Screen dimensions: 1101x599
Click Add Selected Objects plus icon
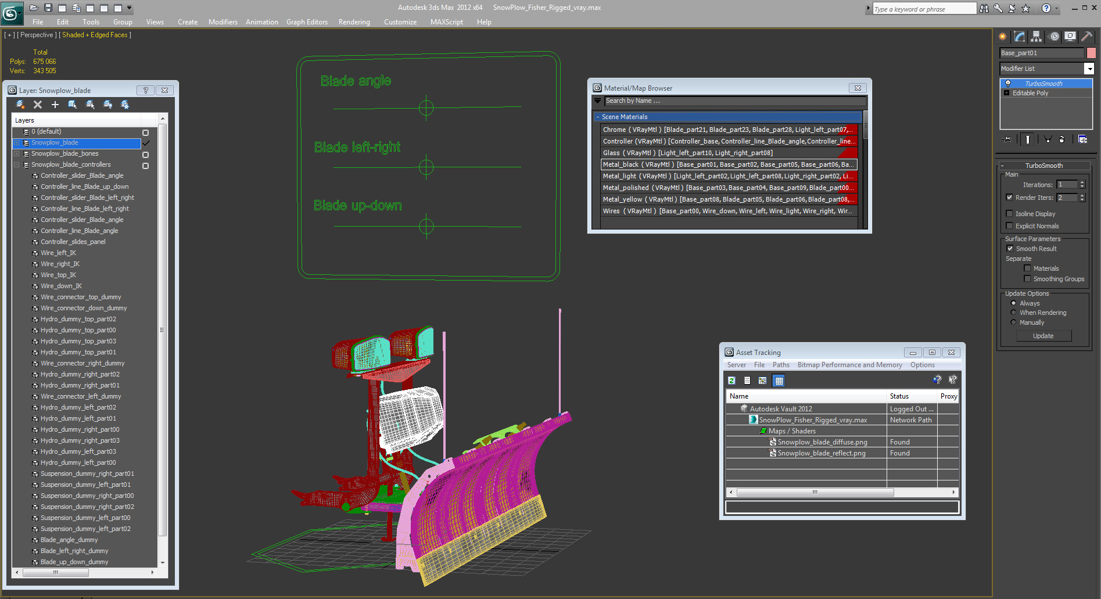click(x=55, y=105)
